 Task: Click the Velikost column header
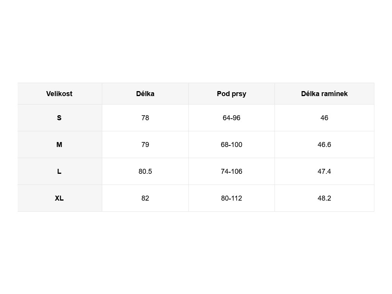tap(59, 94)
